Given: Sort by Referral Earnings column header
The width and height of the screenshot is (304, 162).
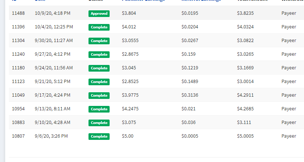Looking at the screenshot, I should point(201,1).
